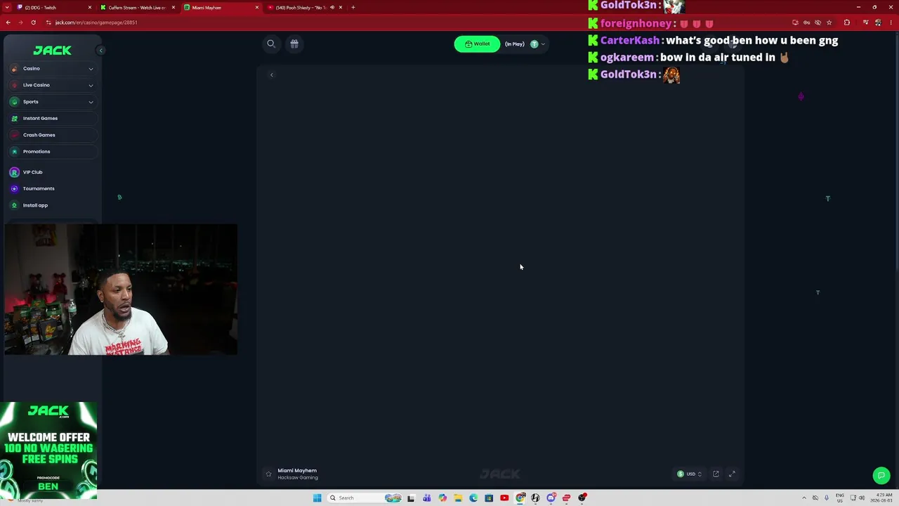Click the install app icon in address bar

coord(795,22)
